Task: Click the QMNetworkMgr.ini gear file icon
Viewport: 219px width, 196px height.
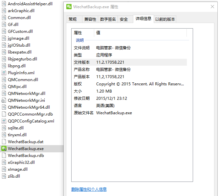Action: click(4, 100)
